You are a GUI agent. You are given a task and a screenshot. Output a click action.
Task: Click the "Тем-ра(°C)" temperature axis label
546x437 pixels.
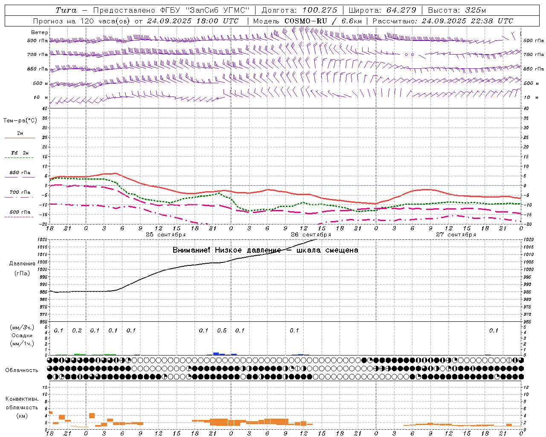(20, 121)
